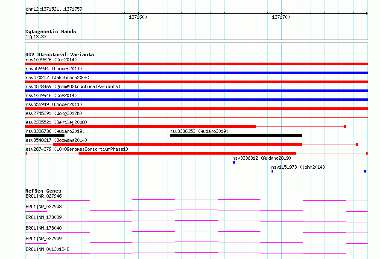Click the nsv3336653 (Audano2019) black bar
Viewport: 380px width, 259px height.
[236, 135]
